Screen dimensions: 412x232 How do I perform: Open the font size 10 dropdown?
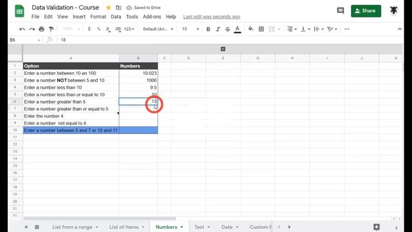[191, 29]
